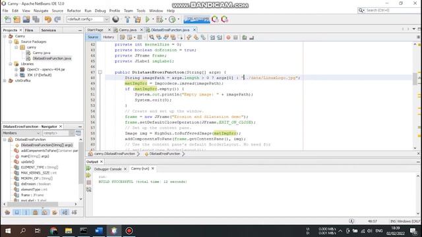Toggle Show Non-Public Members filter in Navigator
Image resolution: width=422 pixels, height=237 pixels.
point(35,213)
